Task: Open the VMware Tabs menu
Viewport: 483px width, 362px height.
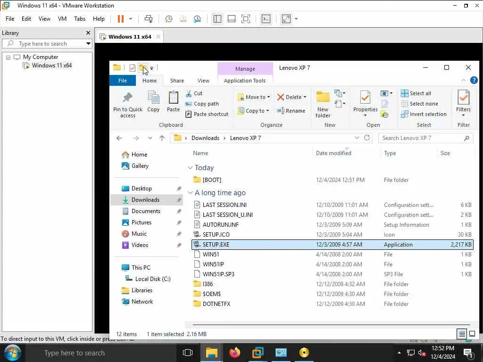Action: (80, 19)
